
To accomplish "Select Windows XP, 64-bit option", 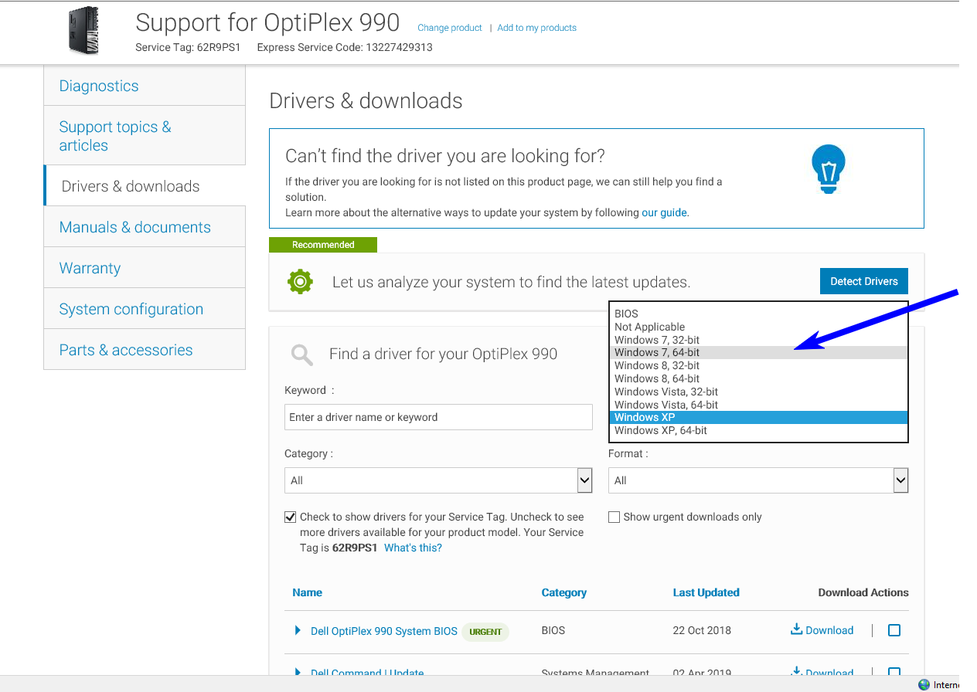I will click(758, 430).
